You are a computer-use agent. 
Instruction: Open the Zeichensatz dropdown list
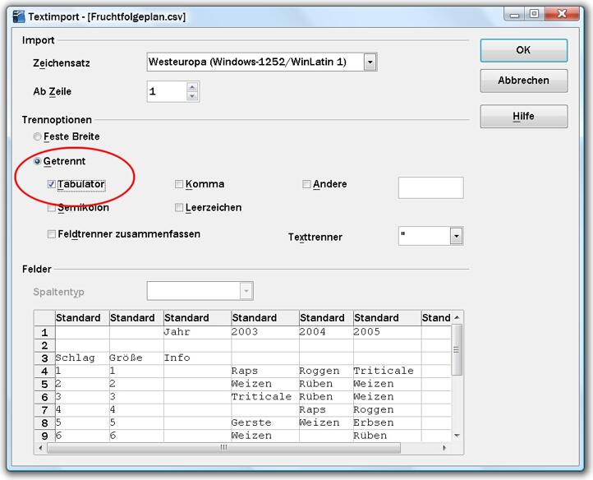click(370, 62)
